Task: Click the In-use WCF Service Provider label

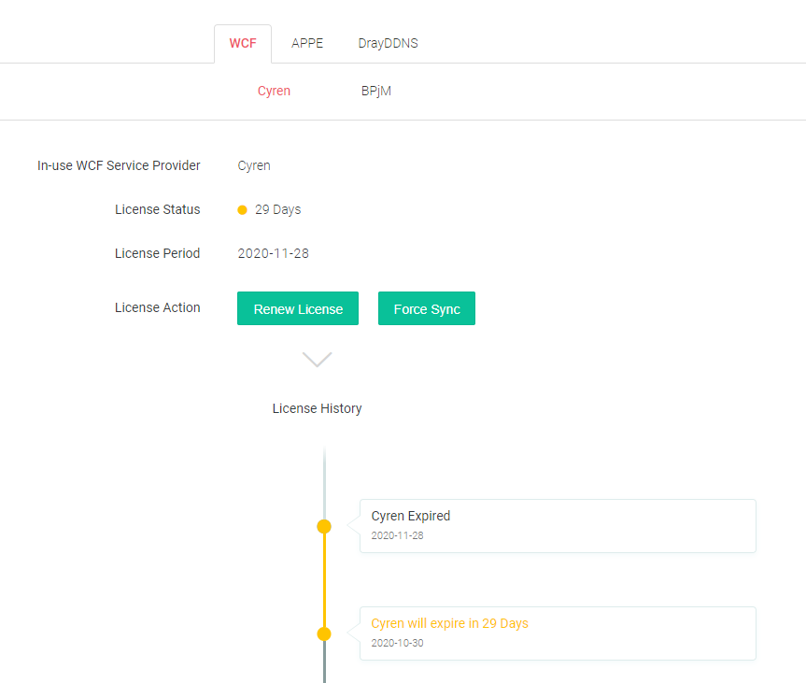Action: [119, 165]
